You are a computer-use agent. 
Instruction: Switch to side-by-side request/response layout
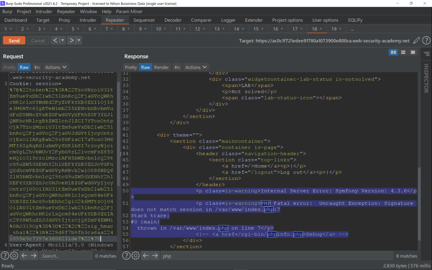click(393, 53)
